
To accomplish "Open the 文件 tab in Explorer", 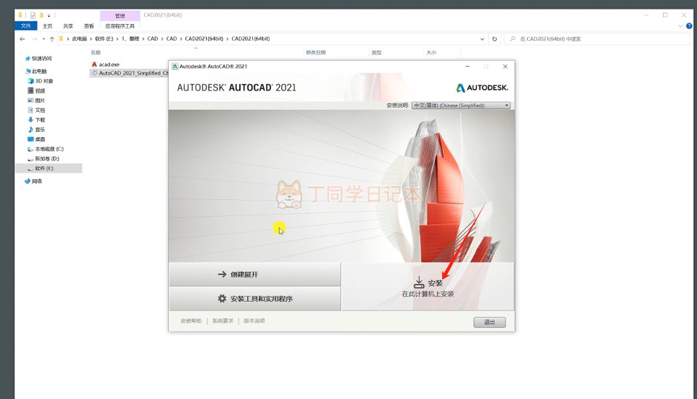I will pyautogui.click(x=26, y=26).
